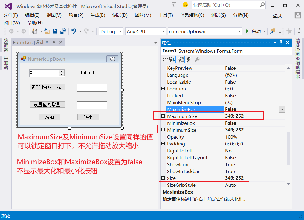The height and width of the screenshot is (220, 304).
Task: Click the feedback smiley face icon
Action: 185,5
